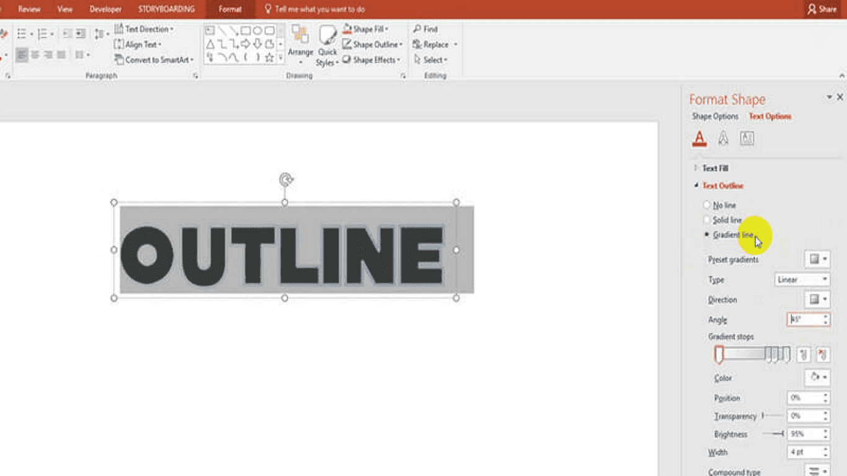Open the gradient stop Color dropdown
The image size is (847, 476).
(x=817, y=377)
